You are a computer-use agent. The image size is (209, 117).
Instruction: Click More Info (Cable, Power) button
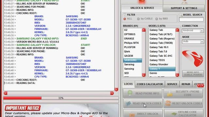point(193,74)
